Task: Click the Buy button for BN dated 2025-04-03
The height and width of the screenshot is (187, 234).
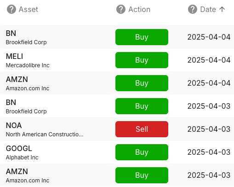Action: click(142, 106)
